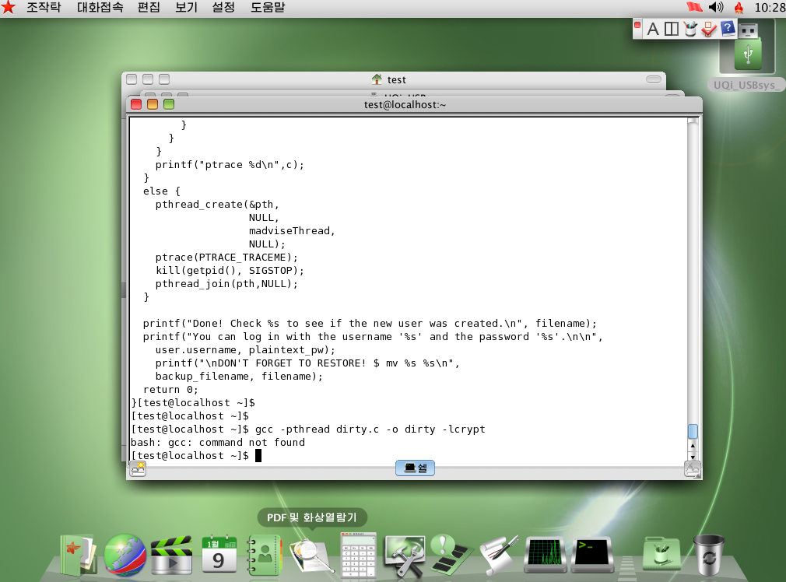This screenshot has height=582, width=786.
Task: Click the 셸 tab button in terminal
Action: (415, 468)
